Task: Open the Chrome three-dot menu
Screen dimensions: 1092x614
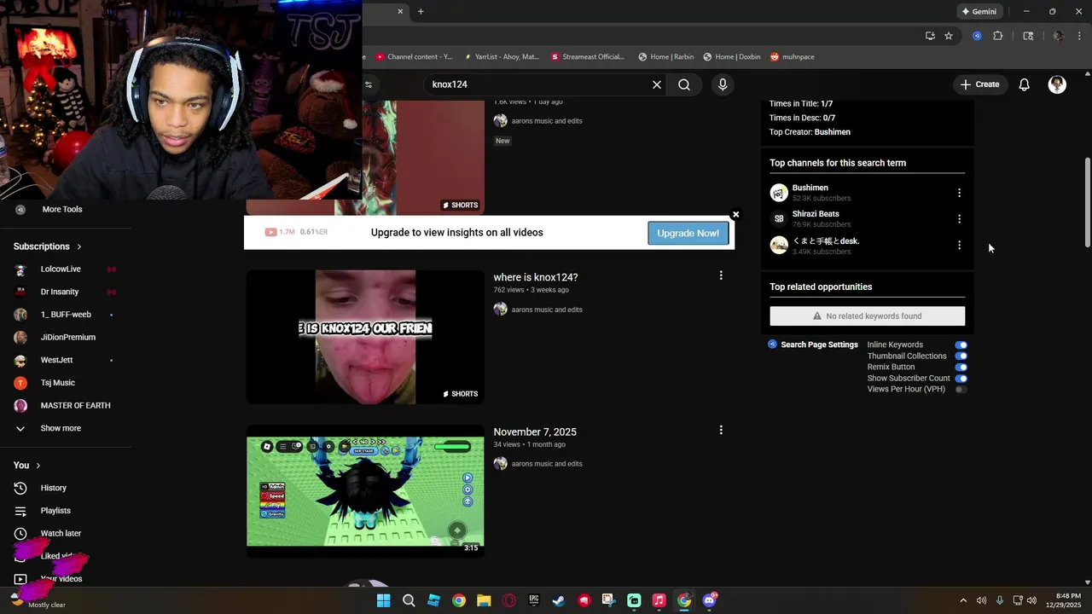Action: [x=1080, y=36]
